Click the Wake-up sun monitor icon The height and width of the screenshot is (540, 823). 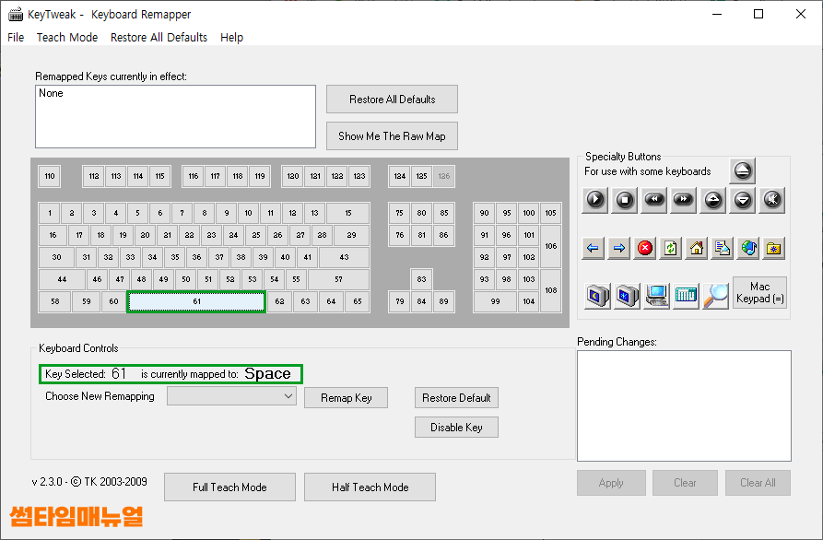(x=627, y=296)
